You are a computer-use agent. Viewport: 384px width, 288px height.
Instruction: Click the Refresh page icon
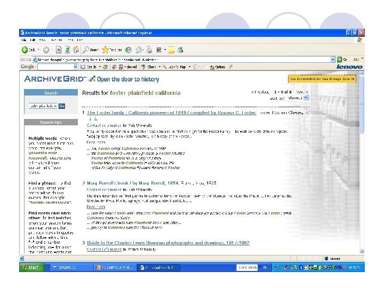tap(67, 50)
